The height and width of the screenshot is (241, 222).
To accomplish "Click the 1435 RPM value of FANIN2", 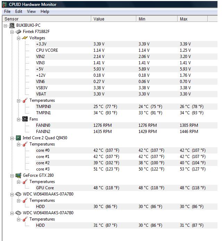I will pos(103,132).
